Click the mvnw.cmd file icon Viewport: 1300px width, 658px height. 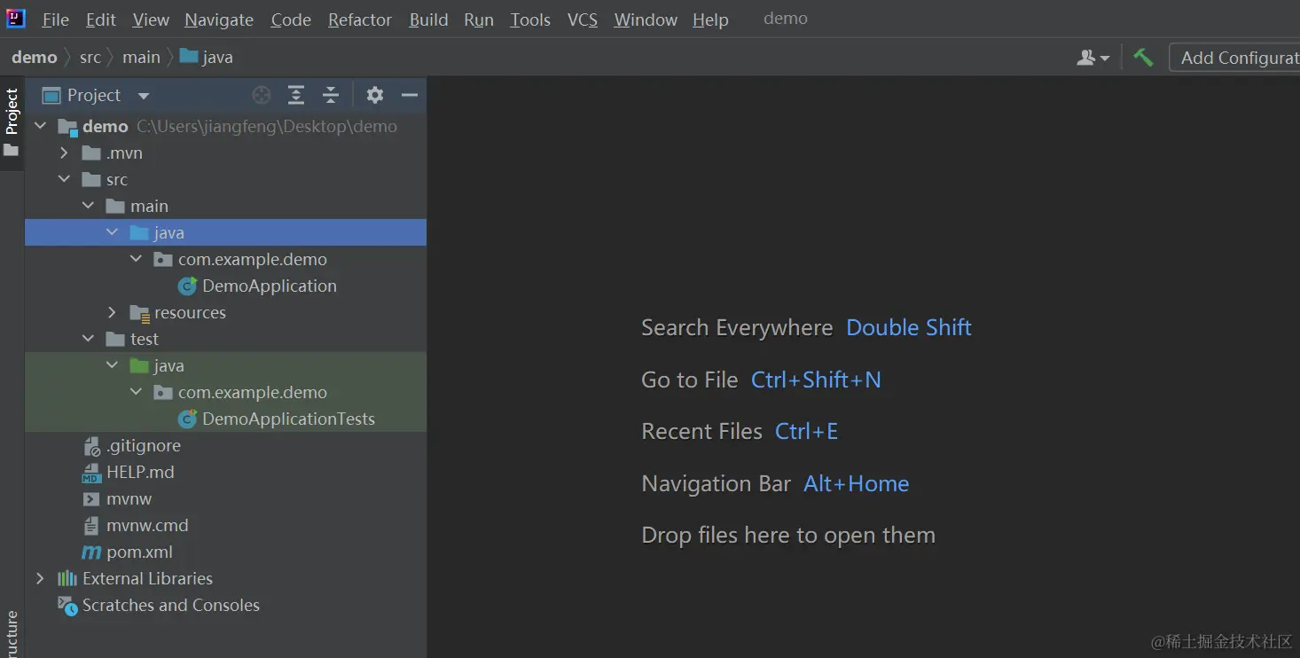click(91, 526)
